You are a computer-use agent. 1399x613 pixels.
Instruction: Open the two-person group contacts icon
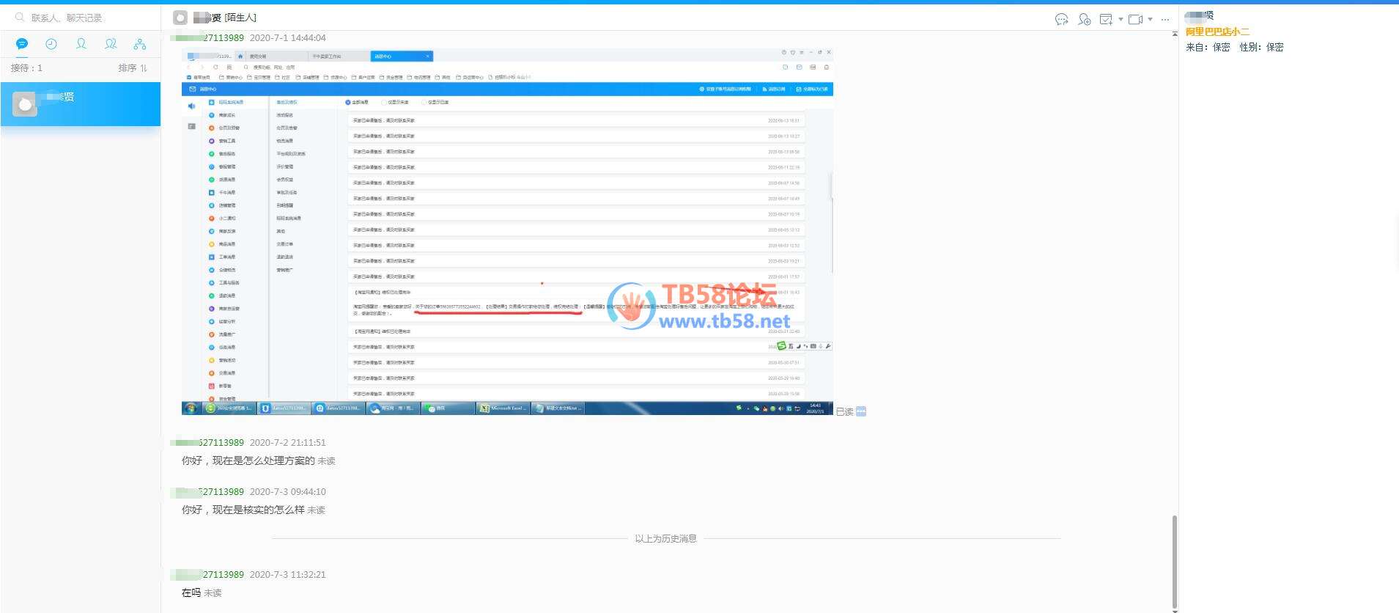pos(111,44)
